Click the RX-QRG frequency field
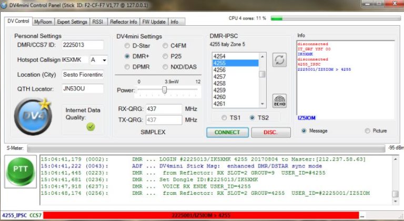The height and width of the screenshot is (221, 404). pyautogui.click(x=164, y=109)
